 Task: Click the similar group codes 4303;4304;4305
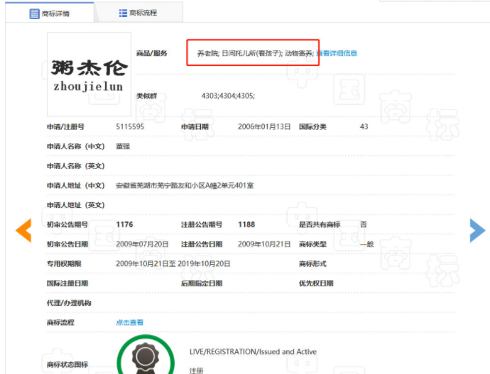(228, 95)
